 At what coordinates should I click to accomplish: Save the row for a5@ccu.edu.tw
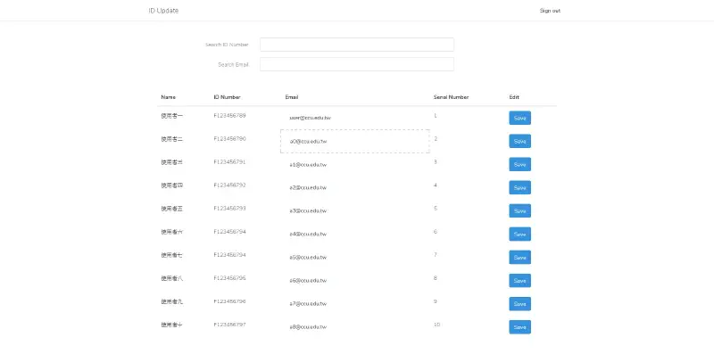tap(519, 257)
